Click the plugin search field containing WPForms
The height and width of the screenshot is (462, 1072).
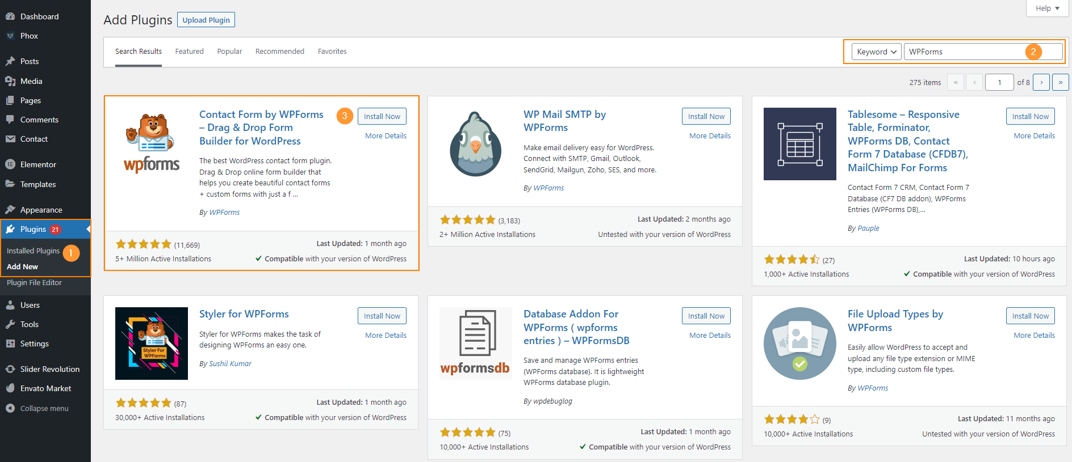pos(965,52)
